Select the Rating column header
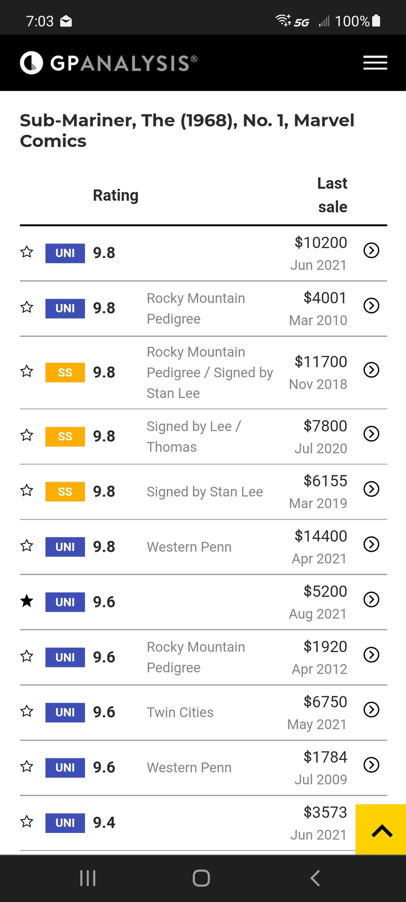 tap(116, 195)
